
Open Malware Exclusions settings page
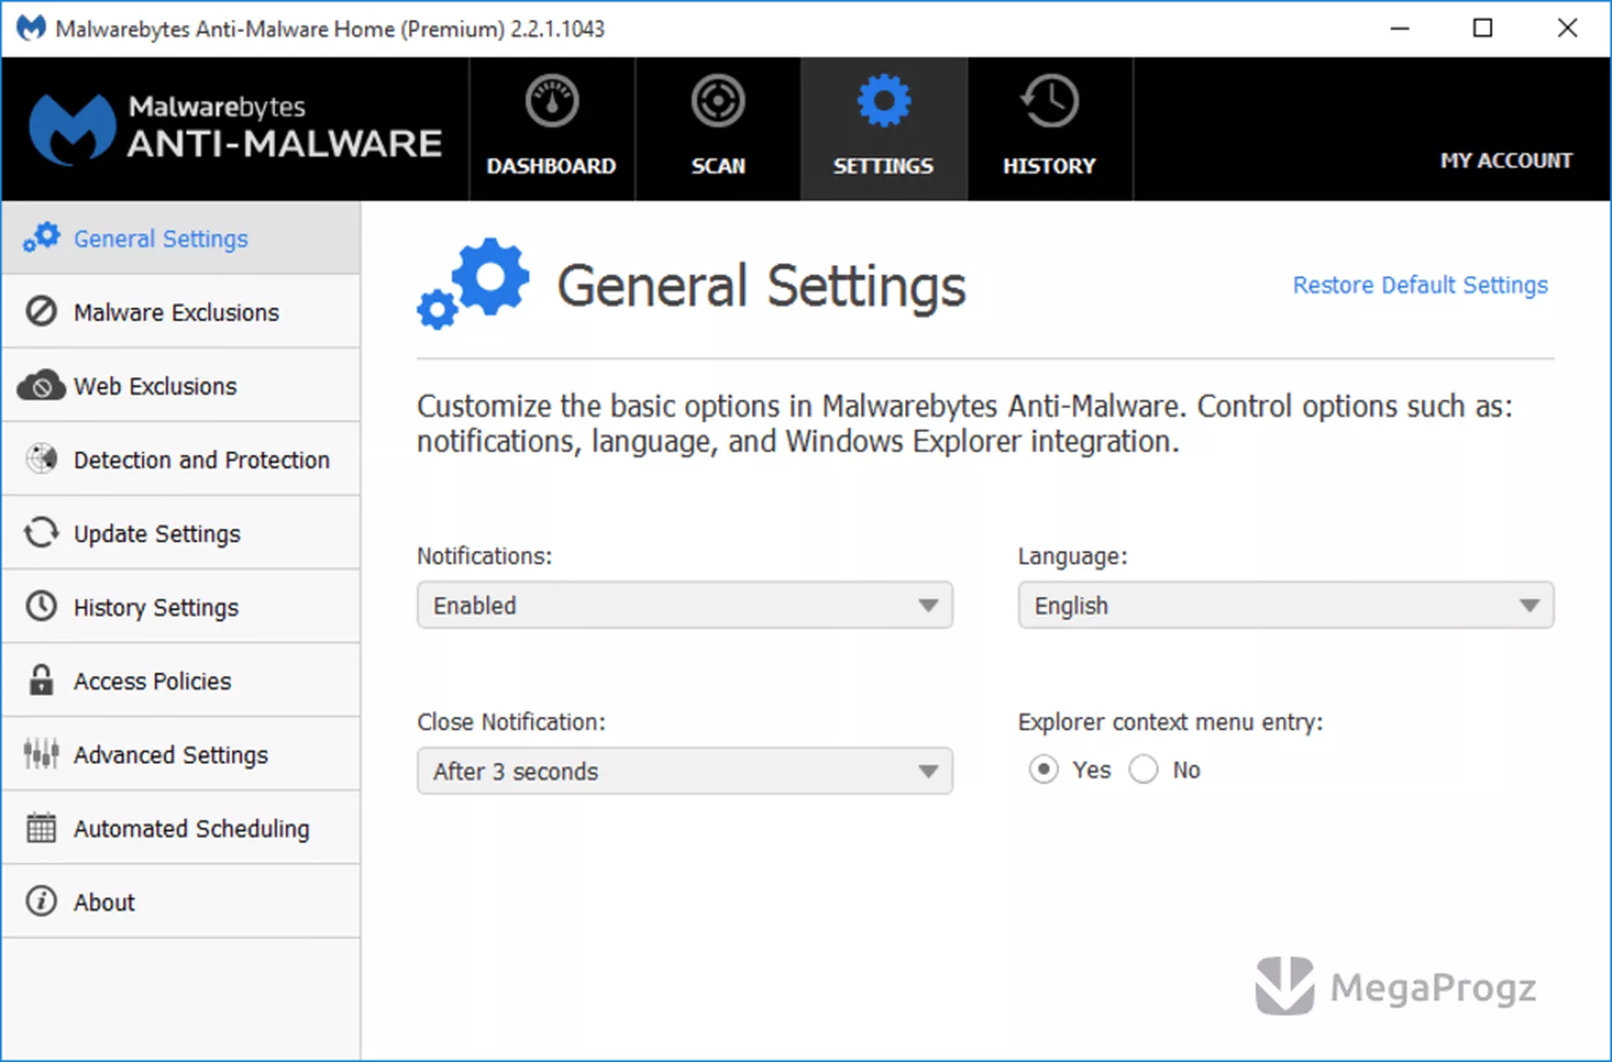click(x=181, y=311)
